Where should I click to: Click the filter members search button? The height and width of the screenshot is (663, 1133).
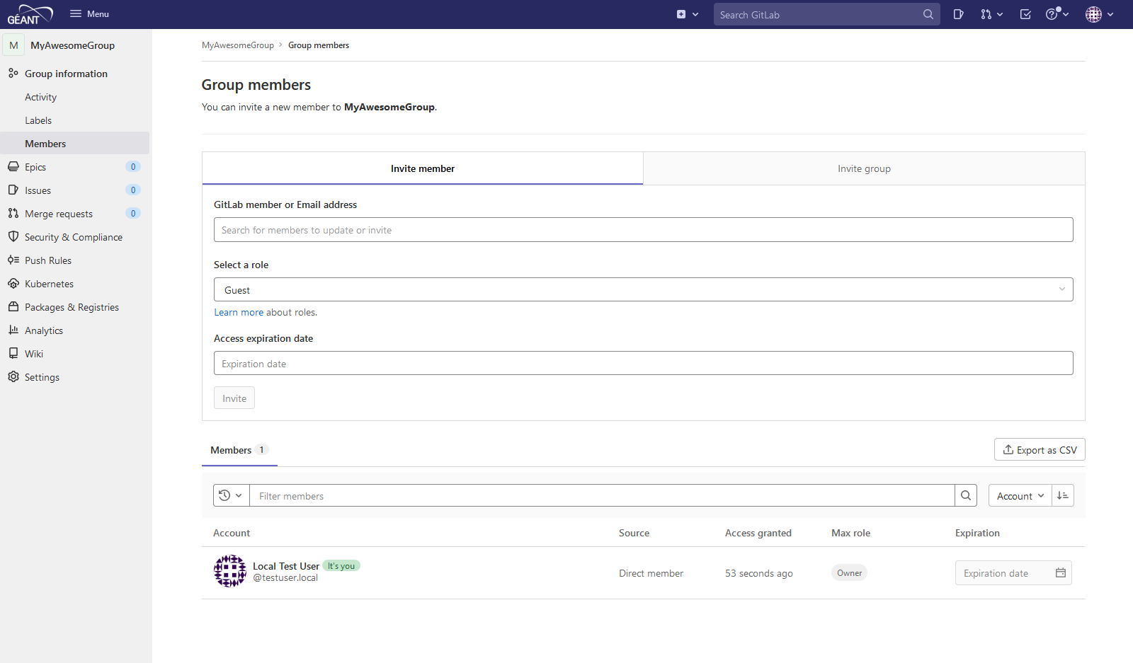(x=966, y=495)
